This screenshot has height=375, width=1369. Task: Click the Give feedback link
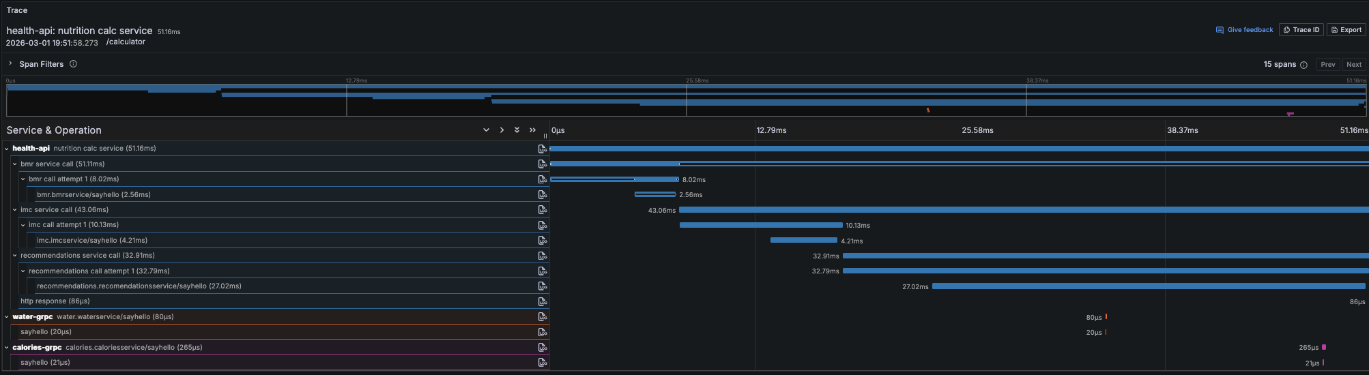click(1244, 30)
